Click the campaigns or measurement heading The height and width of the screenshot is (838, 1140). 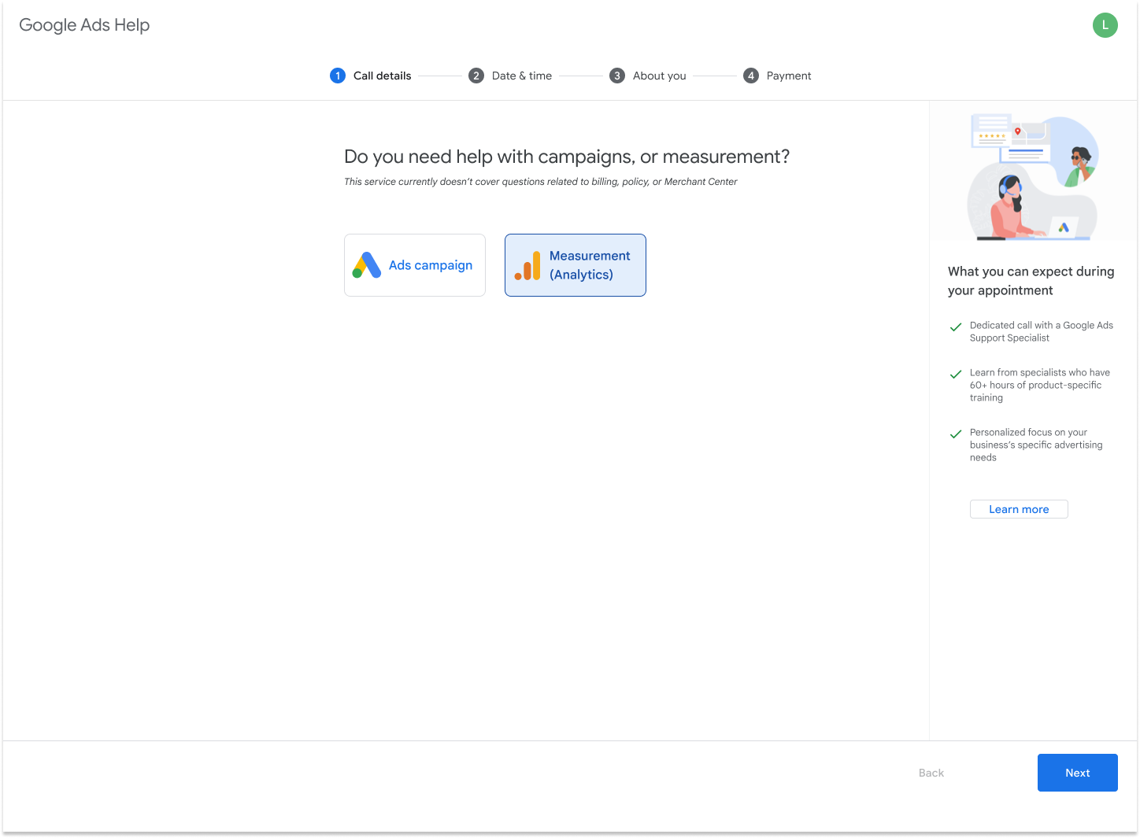566,157
